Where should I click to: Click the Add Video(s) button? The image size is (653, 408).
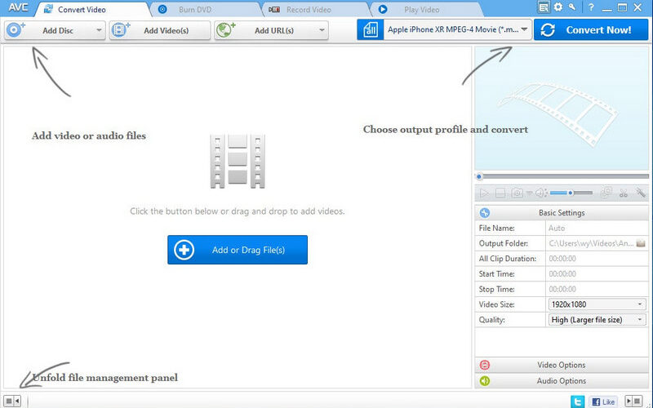click(160, 30)
